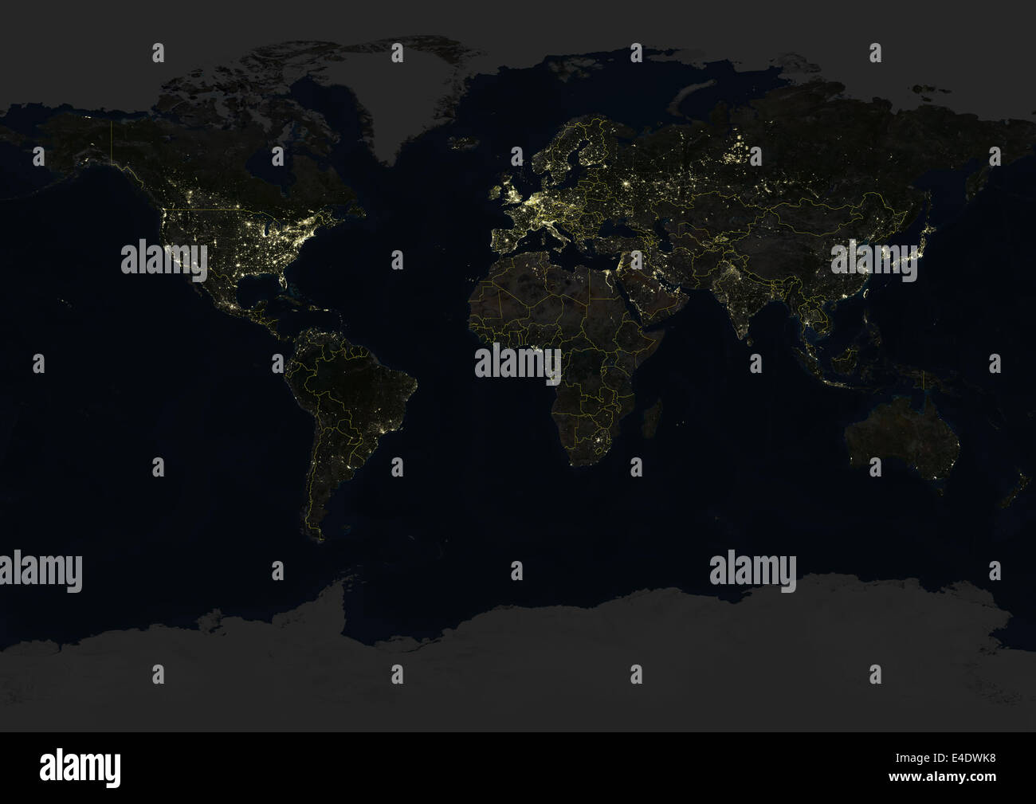Click the alamy watermark at far left ocean
The height and width of the screenshot is (804, 1036).
click(x=41, y=571)
